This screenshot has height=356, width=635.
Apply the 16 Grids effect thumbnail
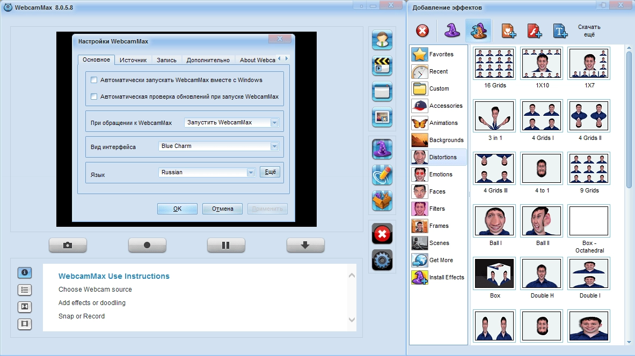click(494, 63)
